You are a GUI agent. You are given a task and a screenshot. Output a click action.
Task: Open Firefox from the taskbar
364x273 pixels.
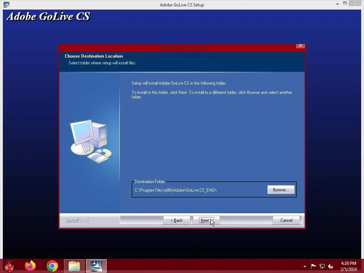tap(30, 266)
